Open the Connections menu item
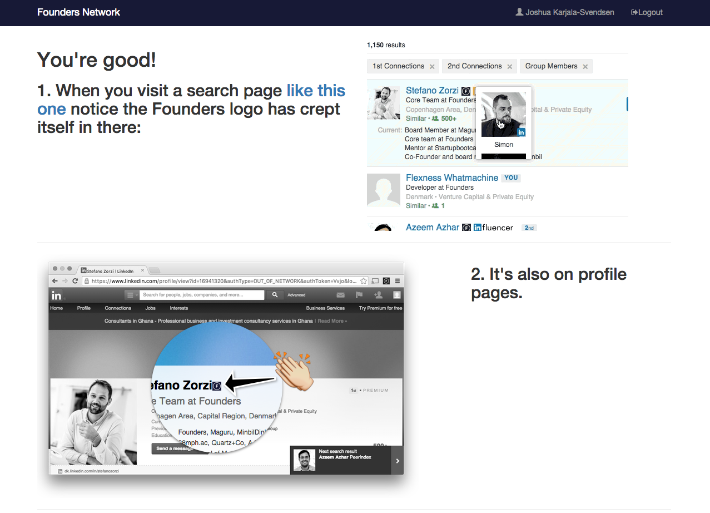The height and width of the screenshot is (513, 710). click(118, 308)
